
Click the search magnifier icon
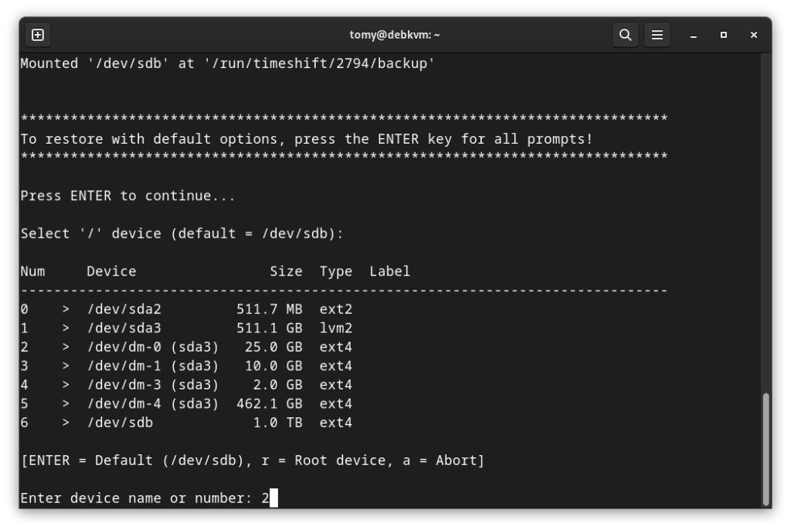point(625,35)
